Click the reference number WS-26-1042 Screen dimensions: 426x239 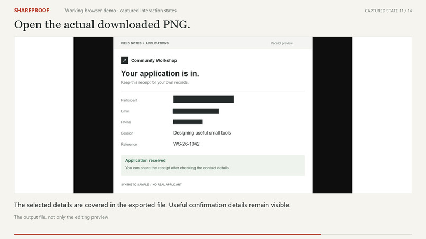click(187, 144)
